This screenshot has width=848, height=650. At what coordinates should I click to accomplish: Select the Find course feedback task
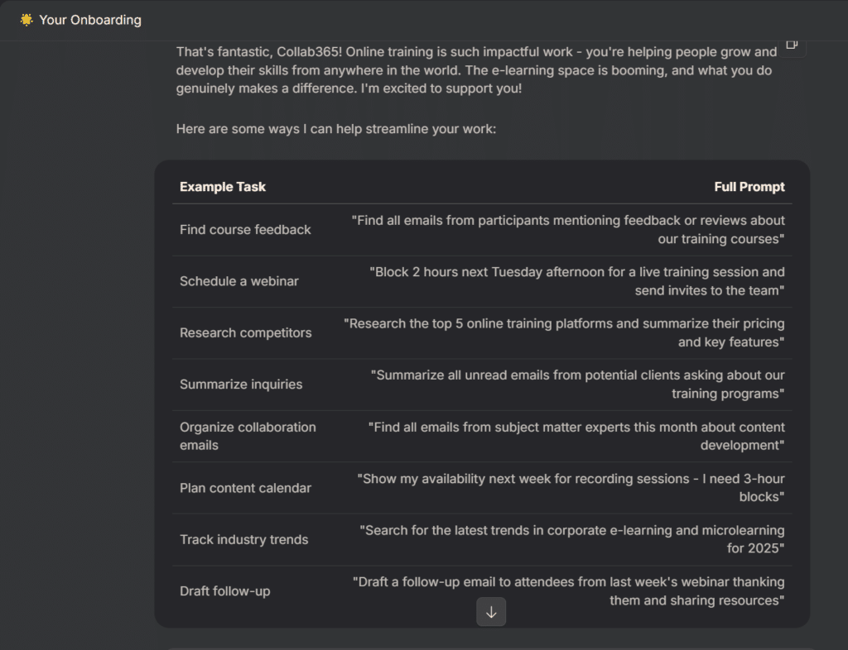(245, 230)
